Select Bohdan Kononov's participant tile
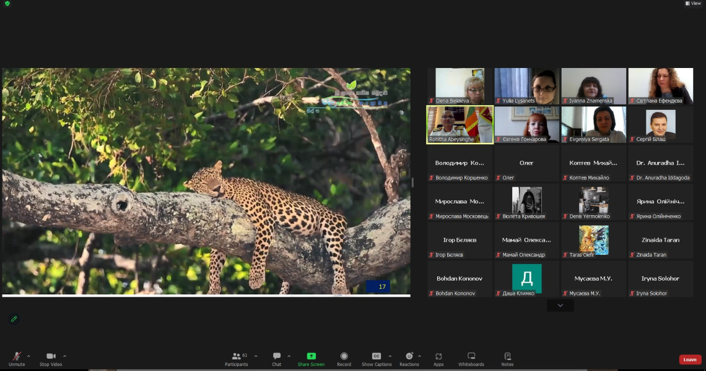This screenshot has width=706, height=371. [x=460, y=279]
